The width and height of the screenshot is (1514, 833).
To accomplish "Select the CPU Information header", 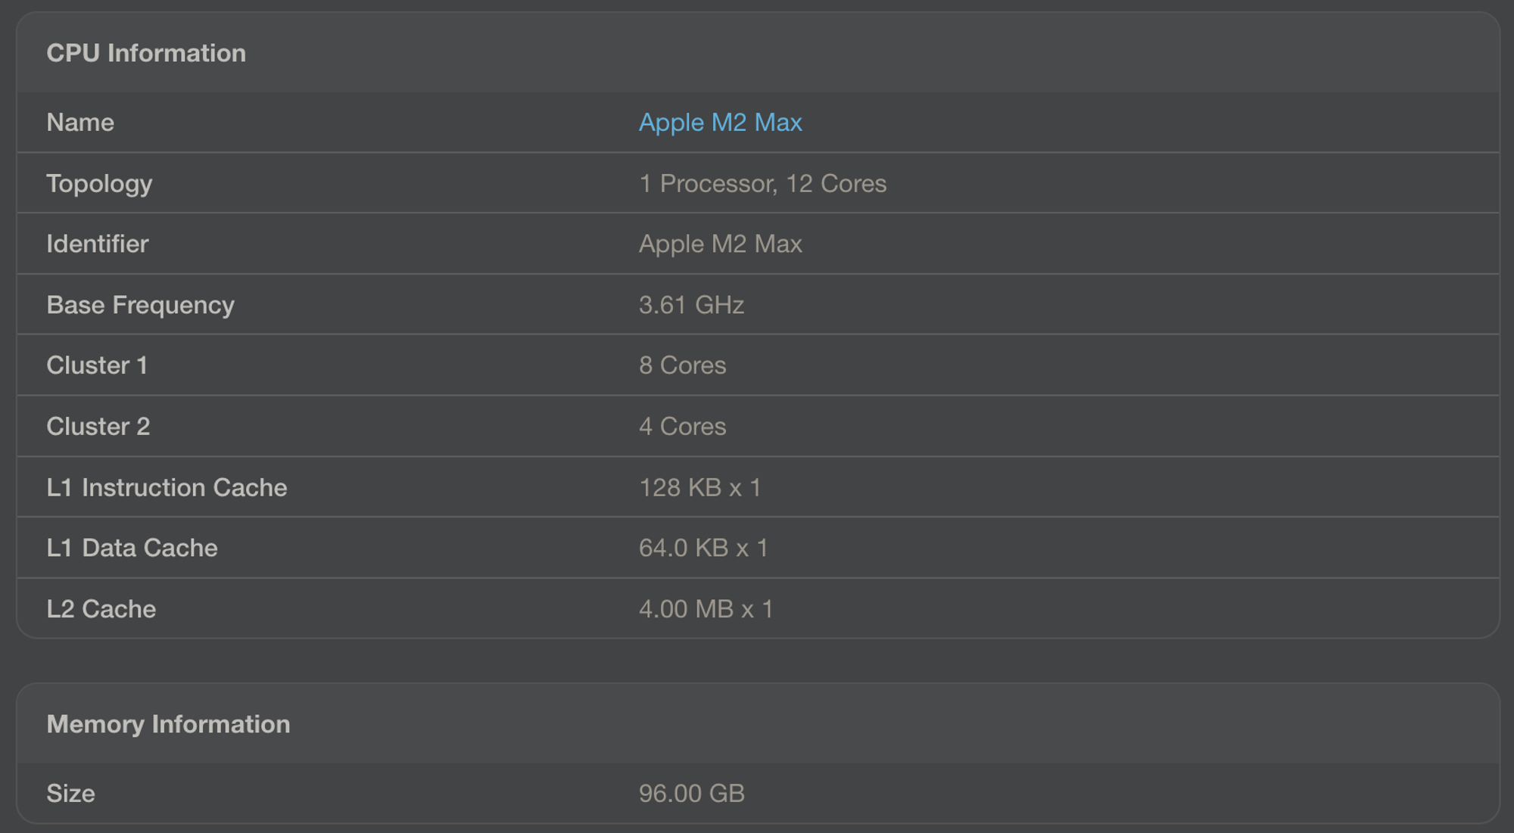I will point(146,53).
